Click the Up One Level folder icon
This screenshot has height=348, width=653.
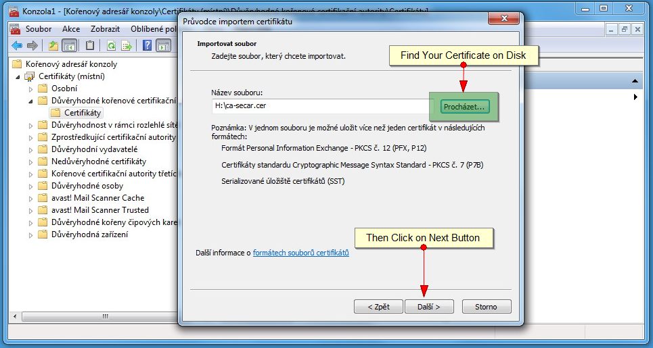(53, 46)
